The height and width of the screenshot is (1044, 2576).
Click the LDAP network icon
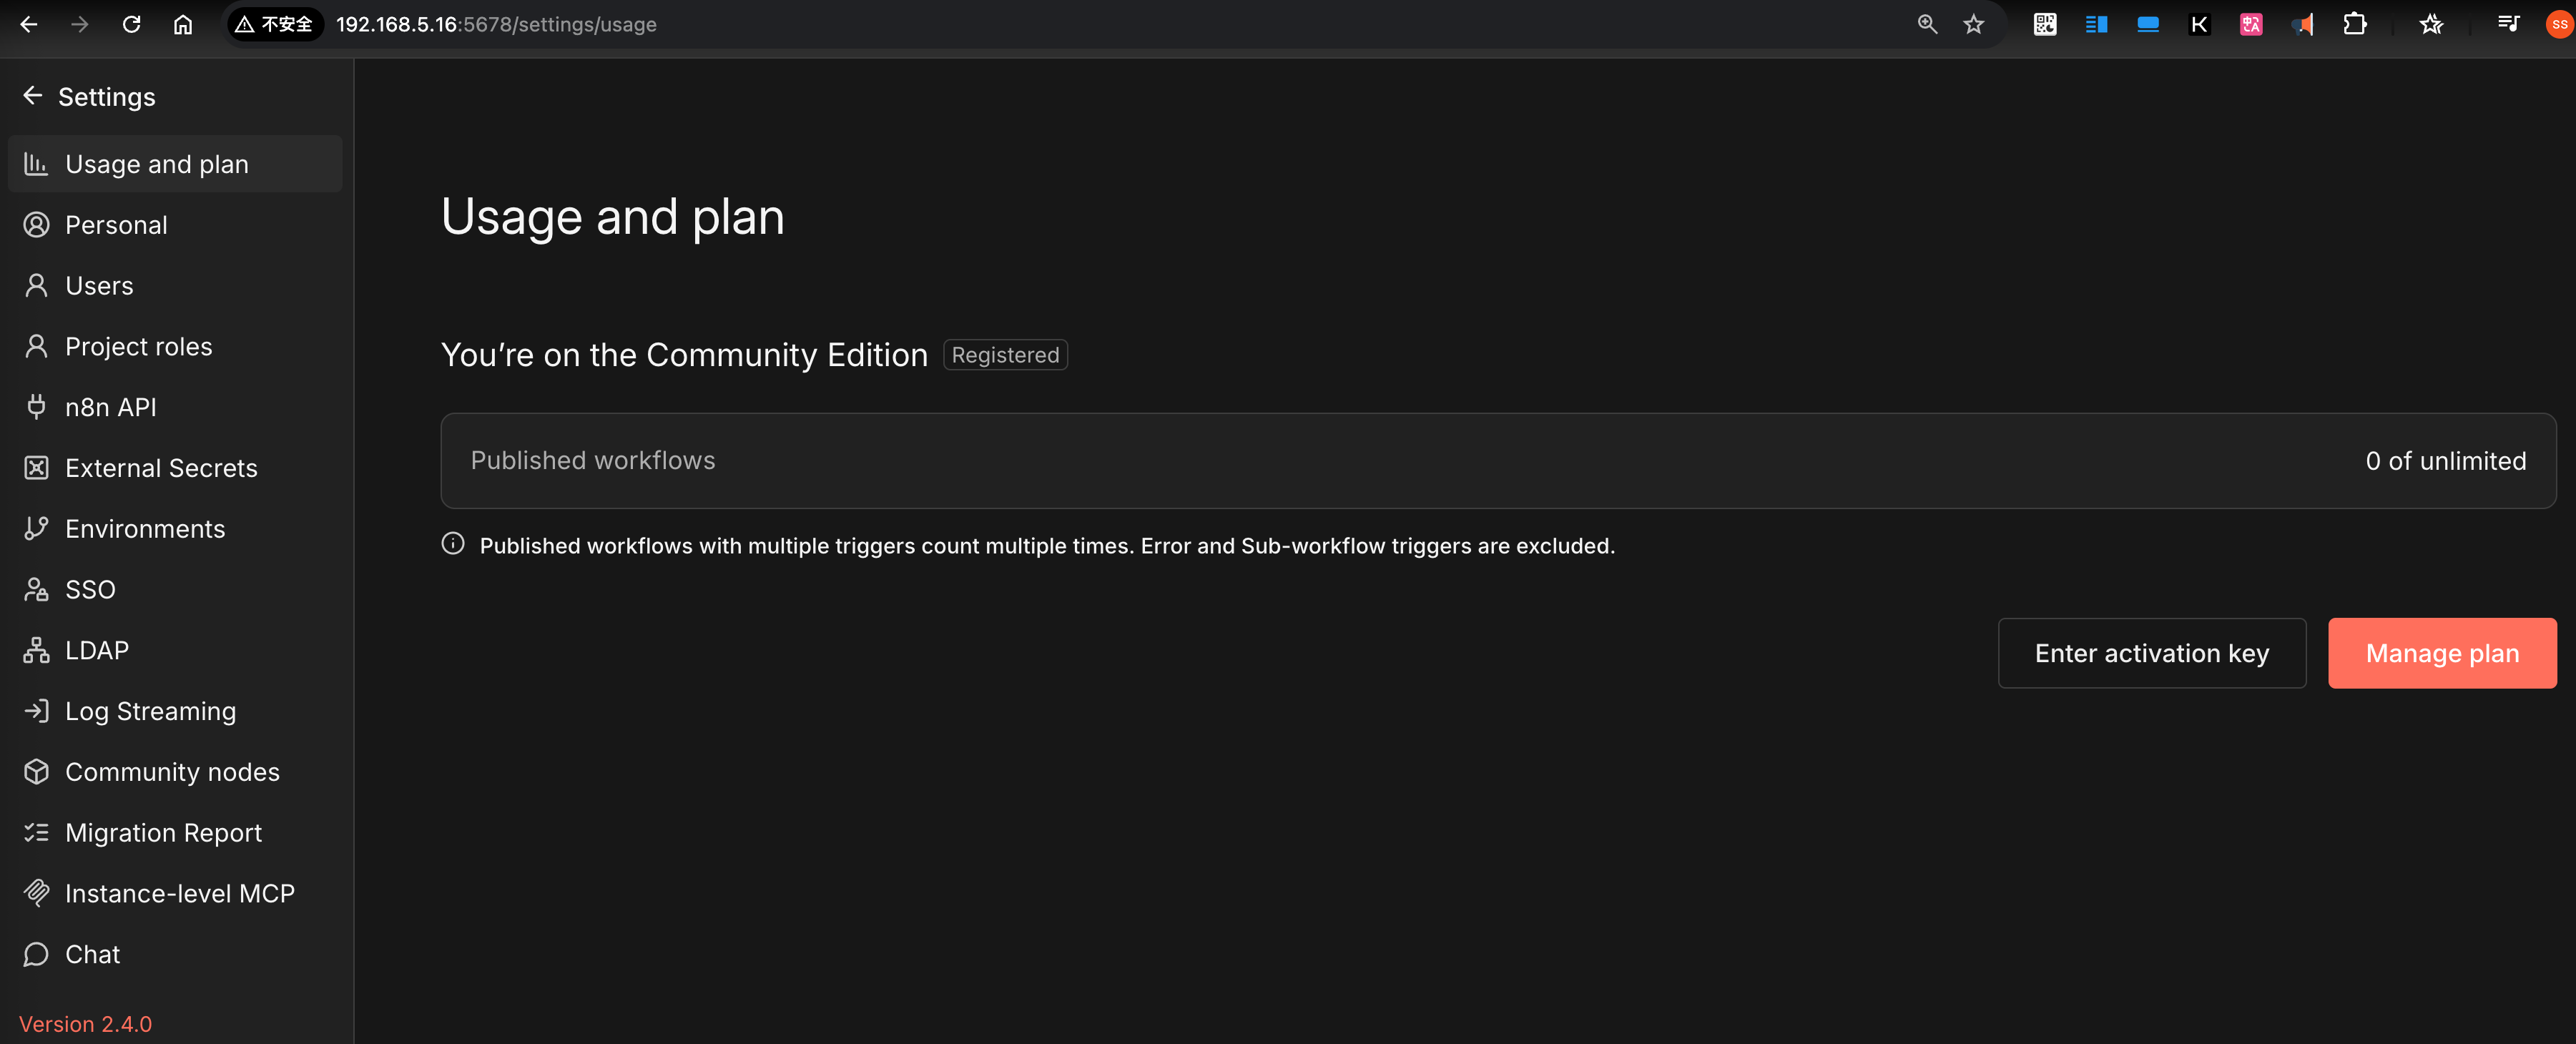pos(36,650)
